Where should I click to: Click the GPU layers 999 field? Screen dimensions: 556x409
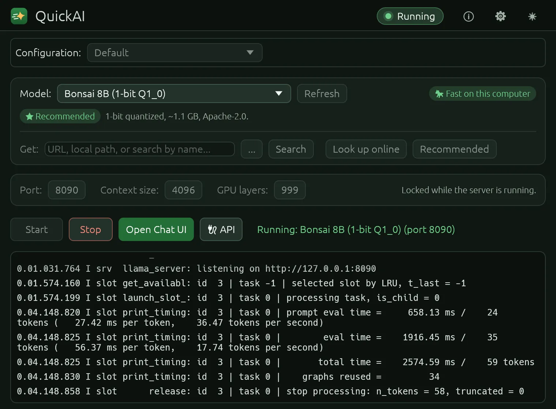pos(290,190)
